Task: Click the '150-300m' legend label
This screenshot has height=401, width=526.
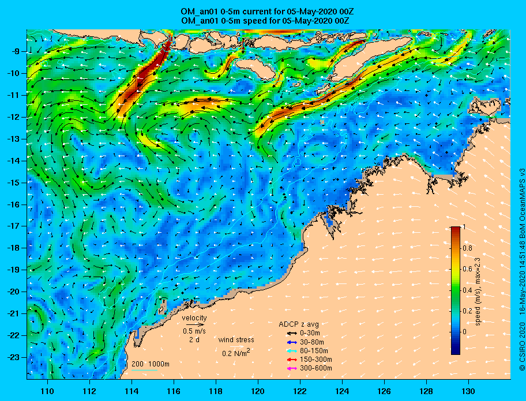Action: (316, 360)
